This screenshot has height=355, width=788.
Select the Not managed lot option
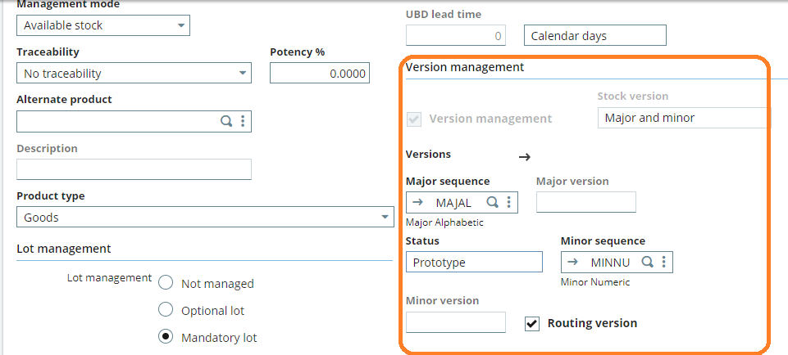point(166,283)
